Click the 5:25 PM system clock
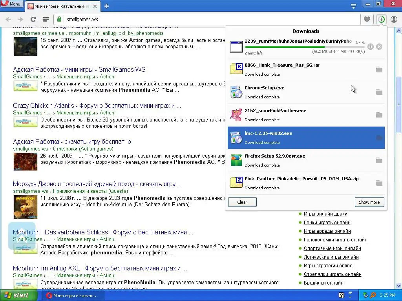This screenshot has width=402, height=301. pos(387,296)
